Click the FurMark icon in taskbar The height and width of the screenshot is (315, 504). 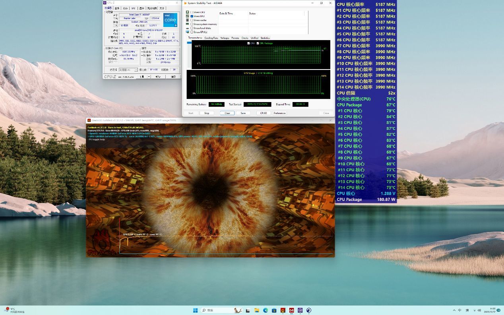[x=283, y=310]
